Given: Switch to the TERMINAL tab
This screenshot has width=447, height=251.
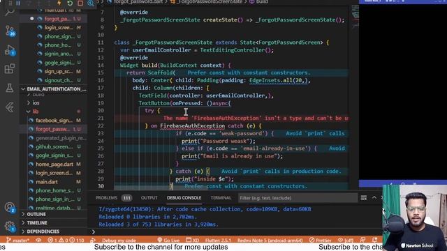Looking at the screenshot, I should tap(221, 198).
